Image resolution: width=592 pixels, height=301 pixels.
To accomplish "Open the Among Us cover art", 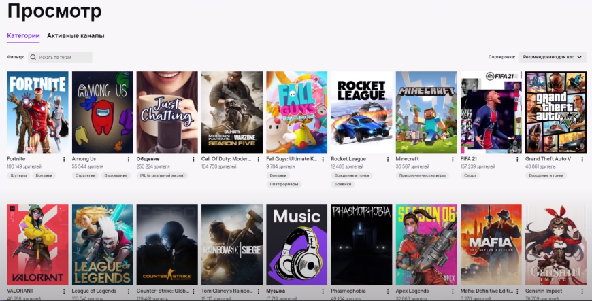I will (x=102, y=112).
